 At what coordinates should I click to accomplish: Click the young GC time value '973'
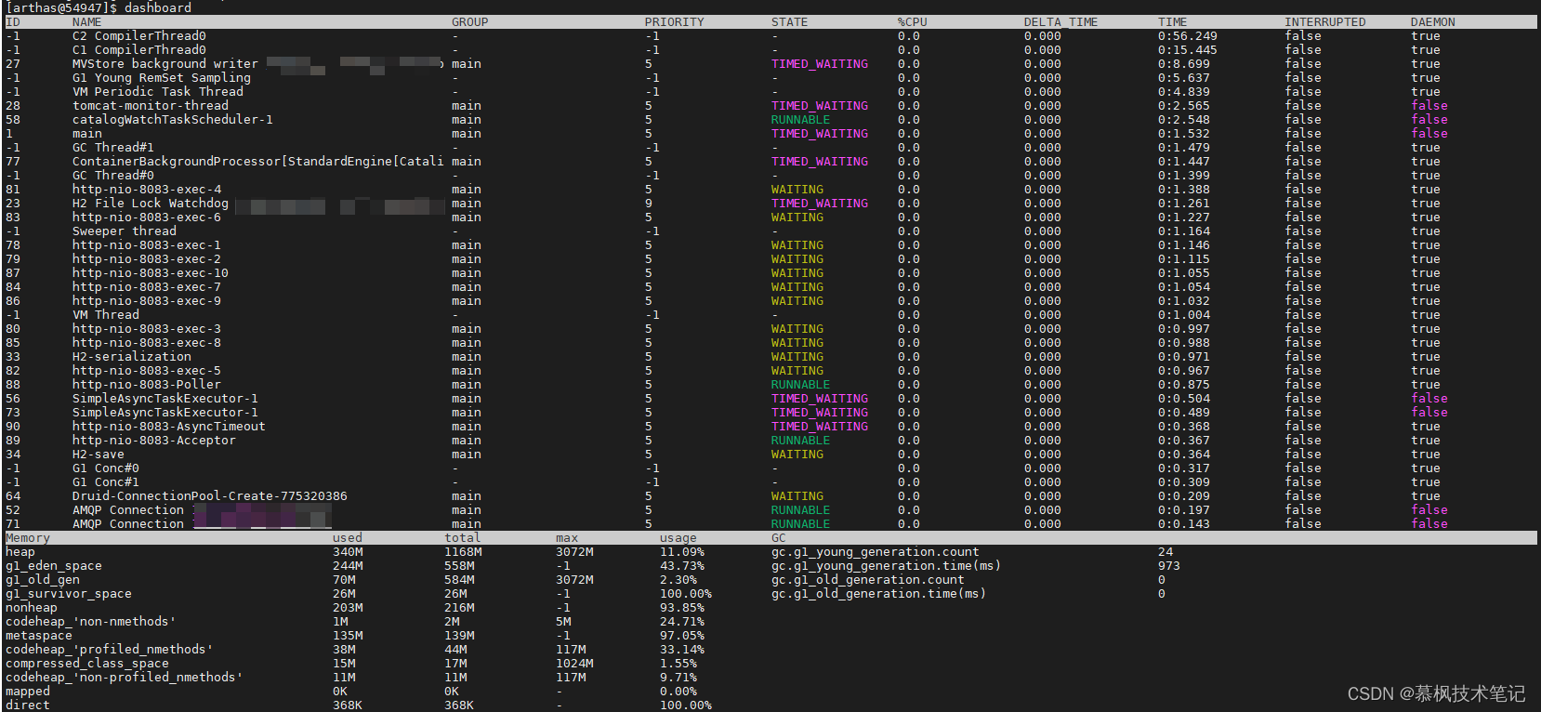click(1169, 566)
